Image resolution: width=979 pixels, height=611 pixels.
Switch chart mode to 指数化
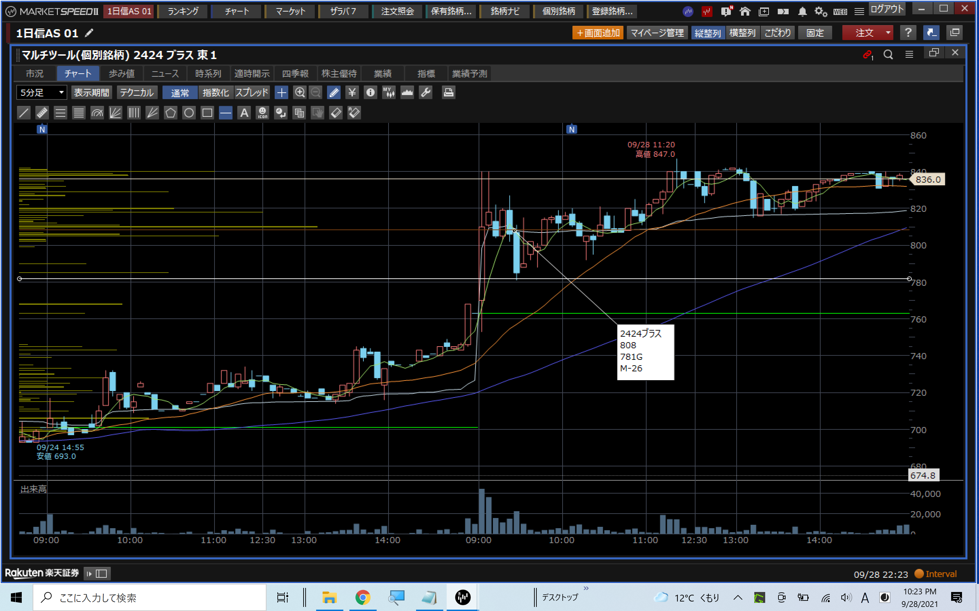[x=215, y=93]
